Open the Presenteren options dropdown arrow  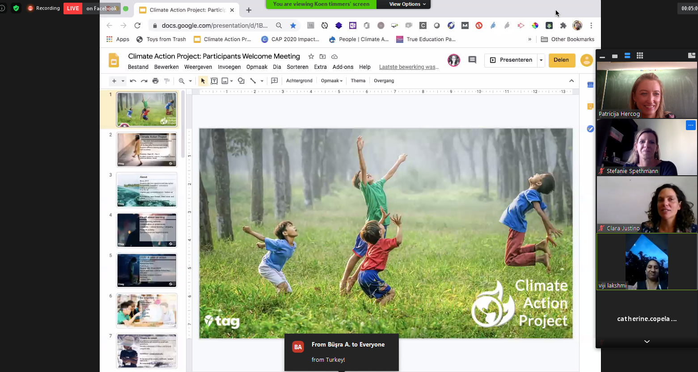[x=541, y=60]
